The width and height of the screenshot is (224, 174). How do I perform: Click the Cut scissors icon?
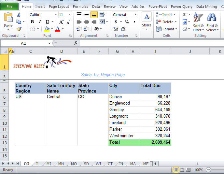(19, 15)
